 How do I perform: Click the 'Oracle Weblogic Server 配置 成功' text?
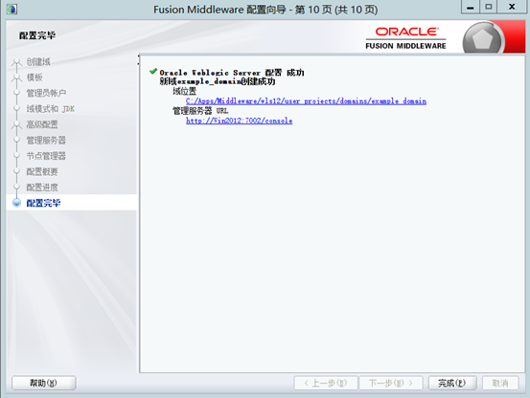(232, 73)
